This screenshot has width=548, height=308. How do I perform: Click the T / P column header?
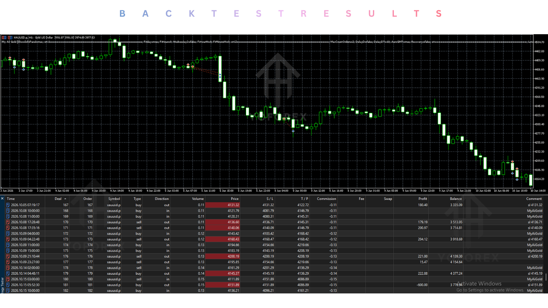click(x=304, y=198)
